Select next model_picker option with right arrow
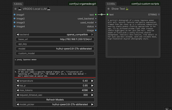Screen dimensions: 172x110 click(x=92, y=104)
